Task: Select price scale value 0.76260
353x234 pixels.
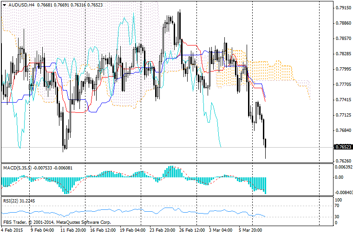Action: [x=343, y=161]
